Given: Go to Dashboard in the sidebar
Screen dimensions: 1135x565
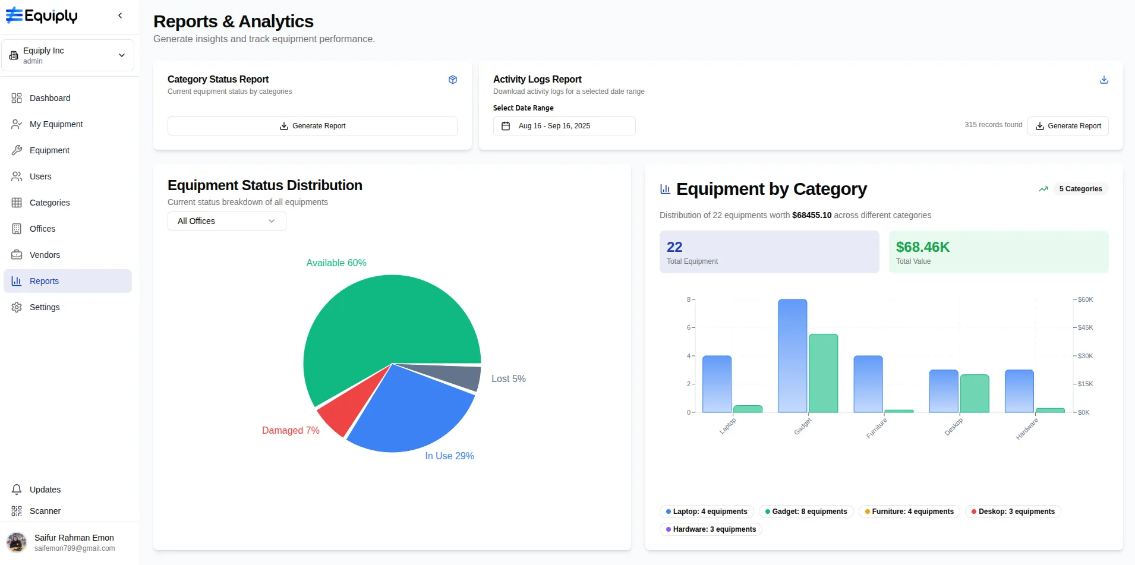Looking at the screenshot, I should coord(50,98).
